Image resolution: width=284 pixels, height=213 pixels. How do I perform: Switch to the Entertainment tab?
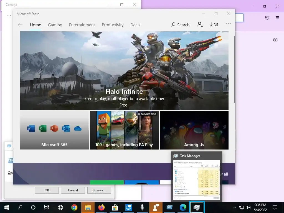pyautogui.click(x=82, y=25)
